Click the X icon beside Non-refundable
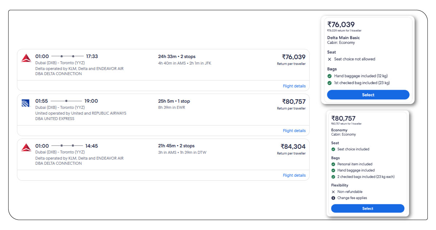The height and width of the screenshot is (230, 436). click(x=333, y=192)
